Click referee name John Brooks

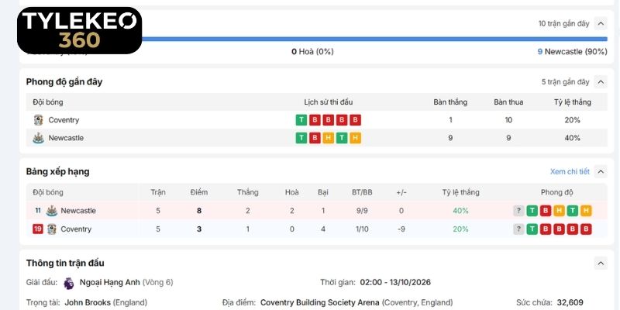point(88,302)
